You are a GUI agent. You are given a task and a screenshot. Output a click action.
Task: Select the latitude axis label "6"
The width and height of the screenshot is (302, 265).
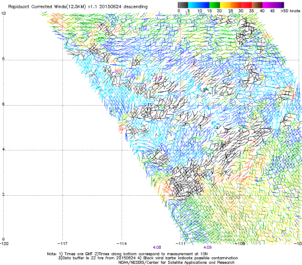click(3, 104)
